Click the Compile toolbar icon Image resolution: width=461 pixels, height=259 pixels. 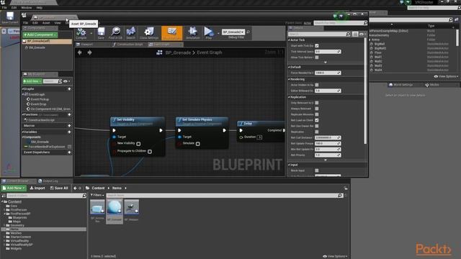(81, 32)
